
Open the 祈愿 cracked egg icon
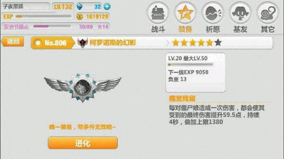click(213, 13)
